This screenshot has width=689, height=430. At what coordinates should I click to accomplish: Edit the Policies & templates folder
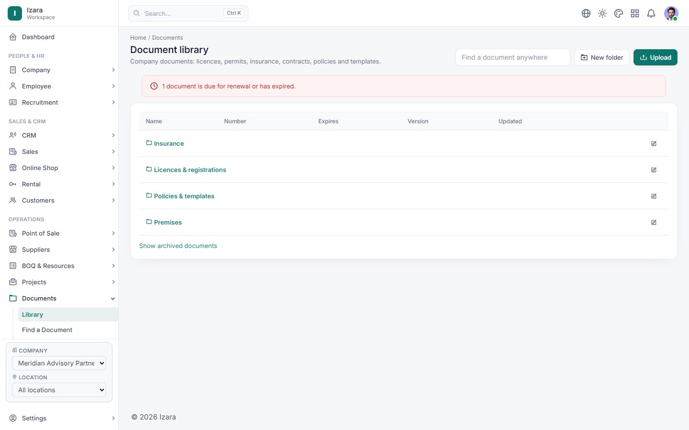[654, 196]
